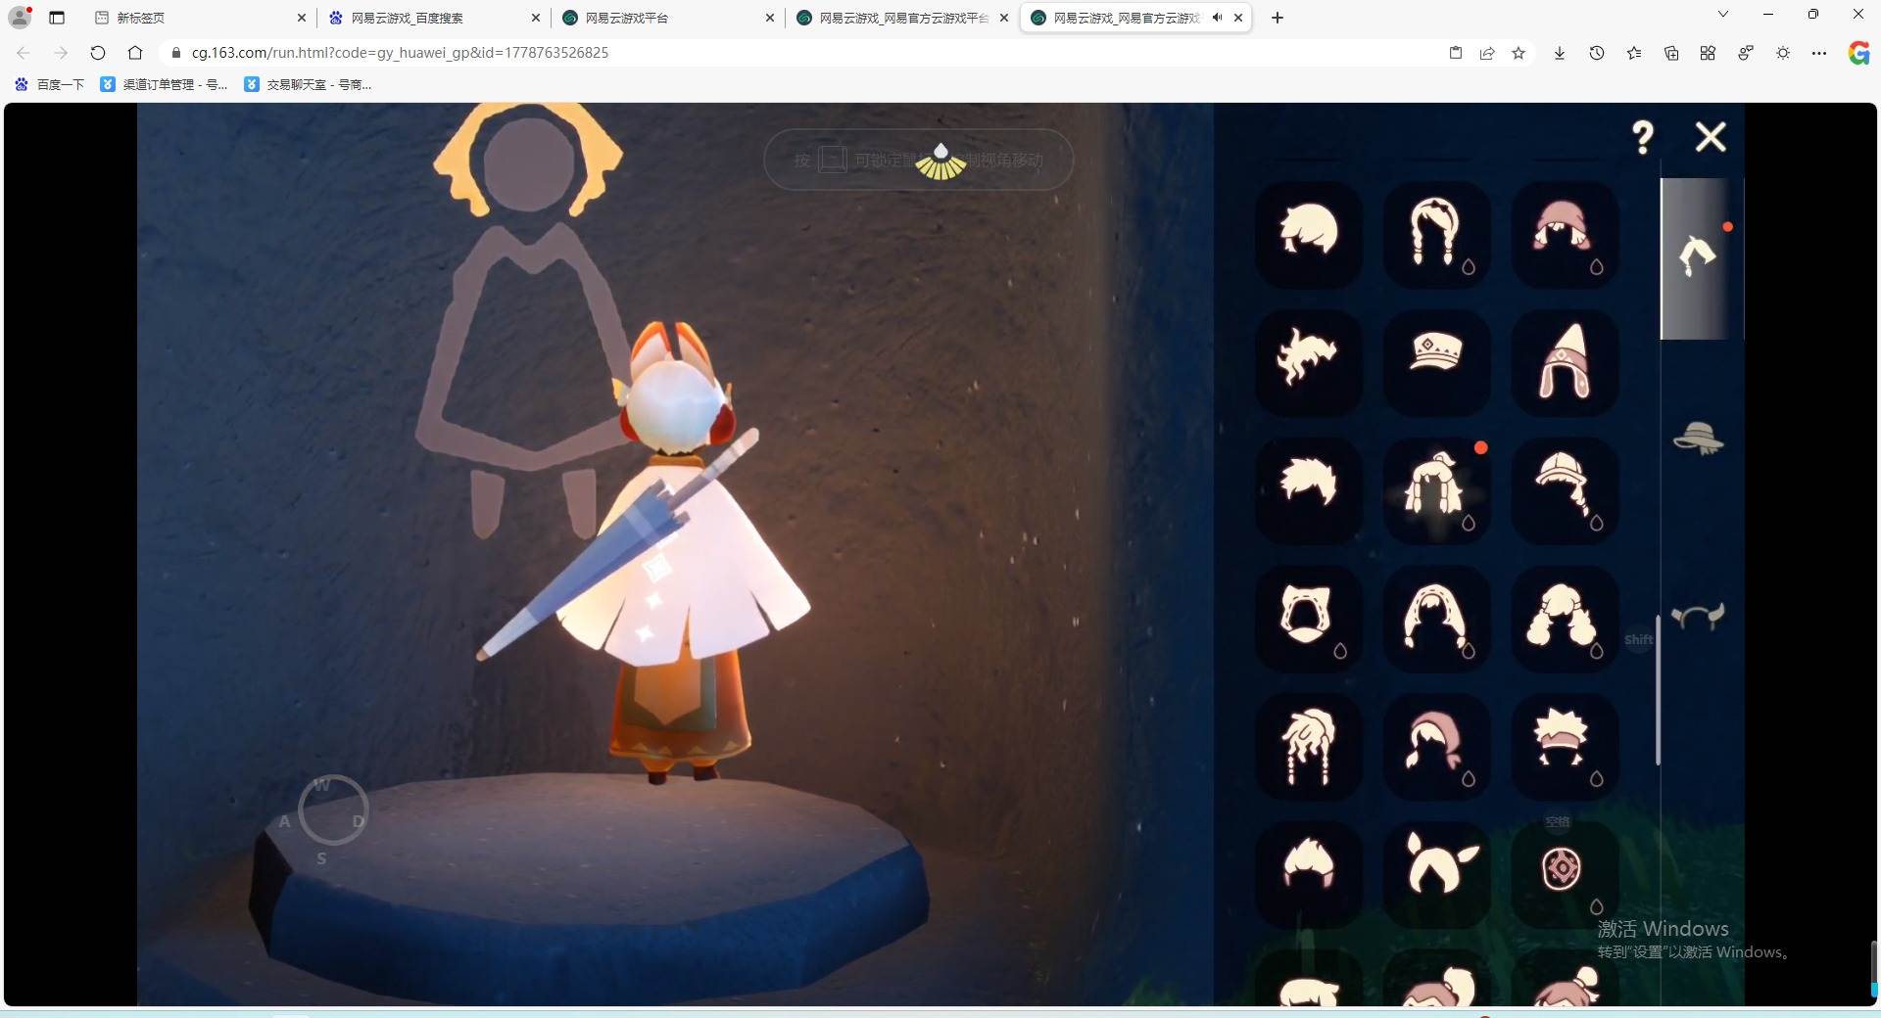Go forward to the next page
Screen dimensions: 1881x1018
tap(61, 53)
